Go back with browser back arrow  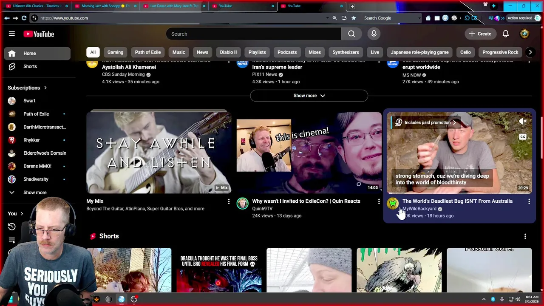[x=7, y=18]
